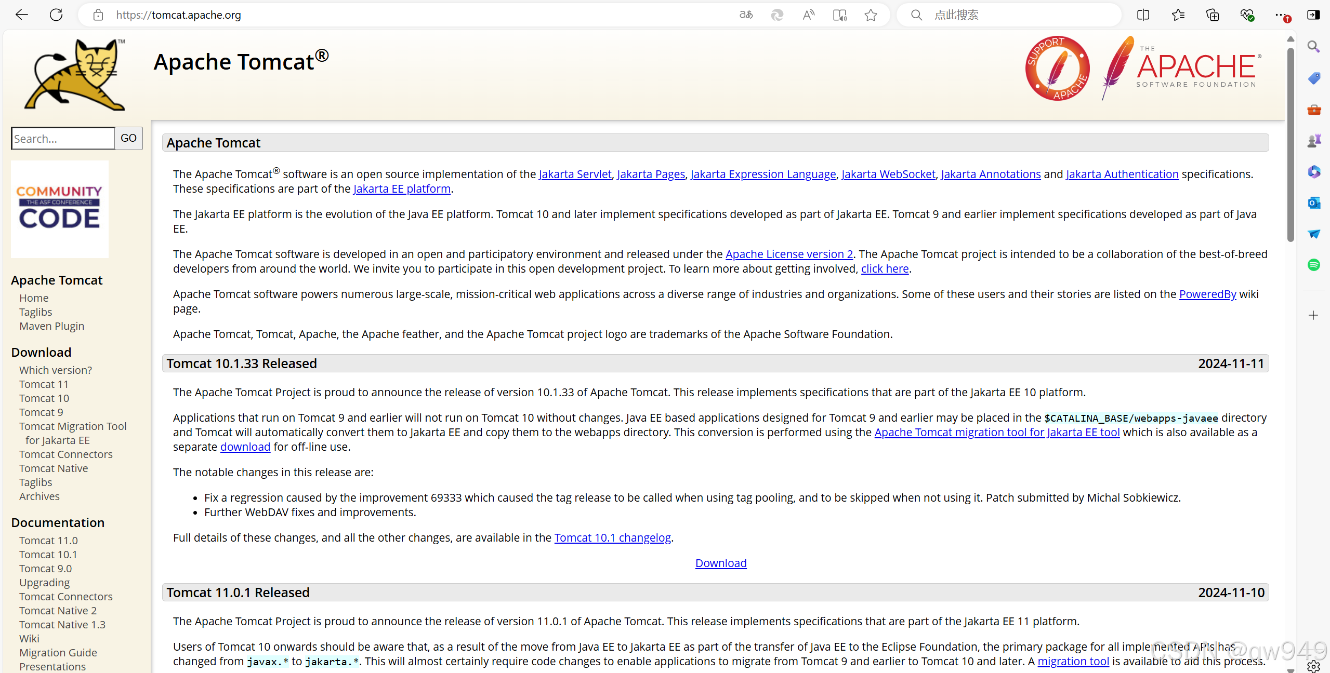
Task: Click the Tomcat cat logo
Action: [74, 74]
